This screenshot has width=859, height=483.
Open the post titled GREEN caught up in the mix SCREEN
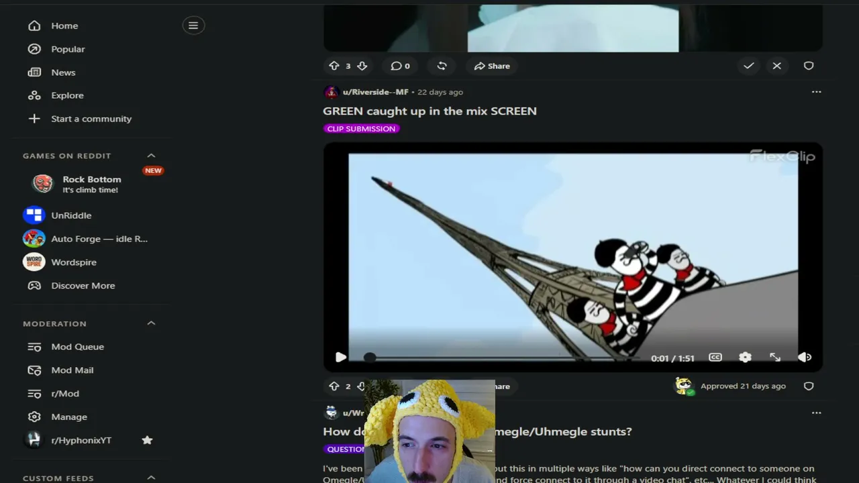(429, 111)
